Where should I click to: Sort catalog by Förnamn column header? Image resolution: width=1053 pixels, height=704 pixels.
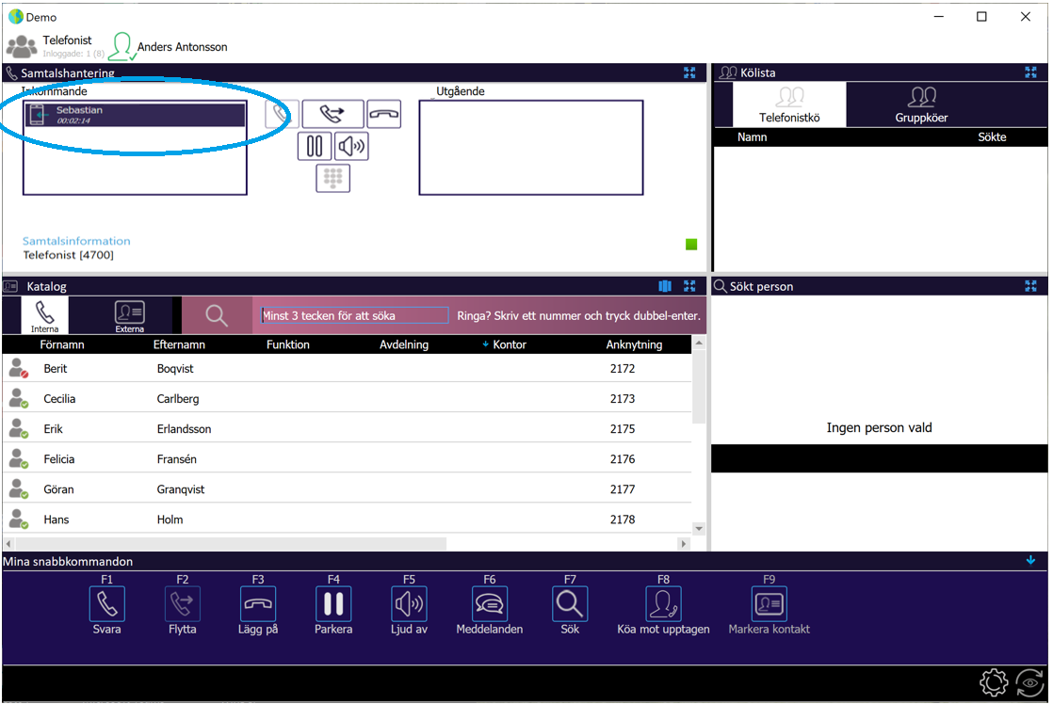(62, 344)
